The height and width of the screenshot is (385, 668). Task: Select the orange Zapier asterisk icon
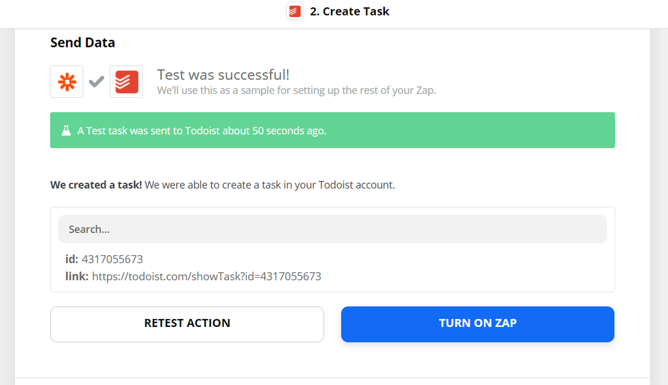[67, 82]
